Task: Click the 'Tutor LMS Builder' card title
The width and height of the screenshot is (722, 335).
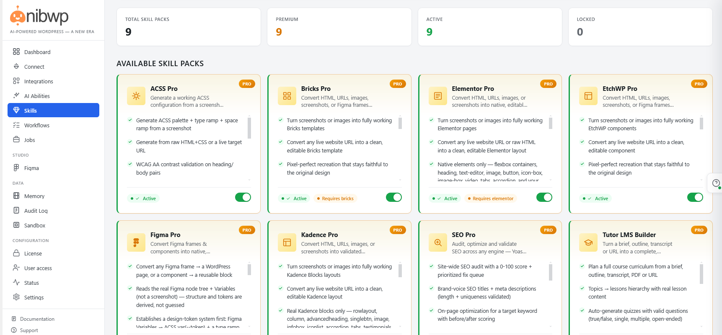Action: click(629, 235)
